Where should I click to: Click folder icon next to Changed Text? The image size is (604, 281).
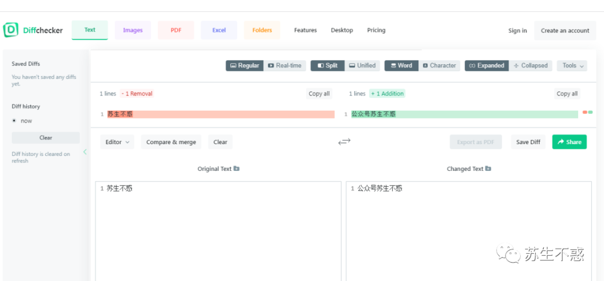(x=488, y=169)
